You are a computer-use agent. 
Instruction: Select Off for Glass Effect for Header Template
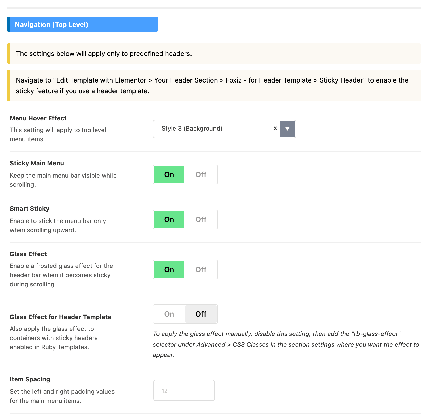tap(201, 314)
